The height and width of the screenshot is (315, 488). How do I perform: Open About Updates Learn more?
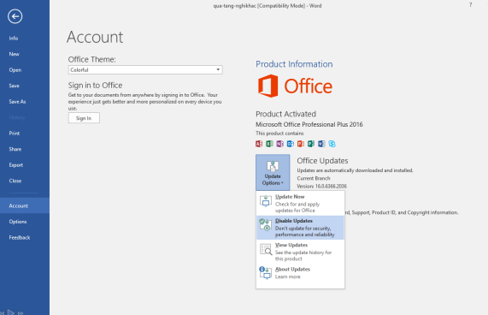pos(300,273)
